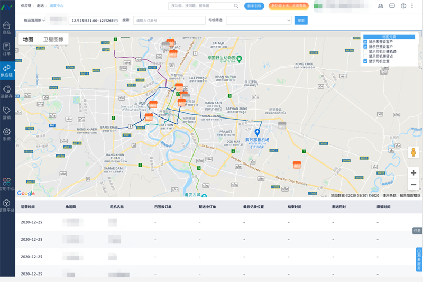Image resolution: width=423 pixels, height=282 pixels.
Task: Click the Google logo on the map
Action: point(26,193)
